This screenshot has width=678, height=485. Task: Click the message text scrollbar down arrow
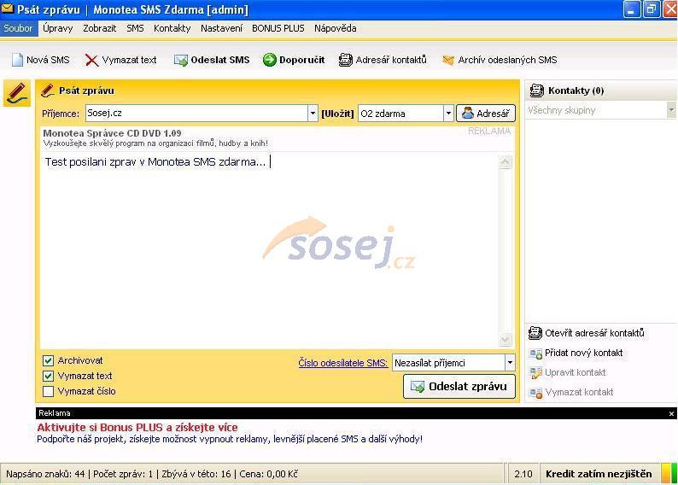[505, 340]
